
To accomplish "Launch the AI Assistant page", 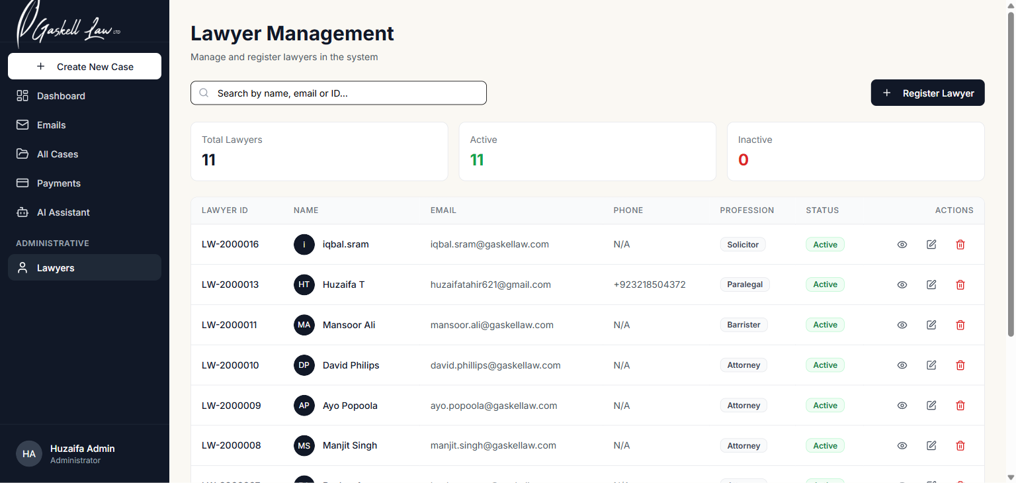I will point(63,212).
